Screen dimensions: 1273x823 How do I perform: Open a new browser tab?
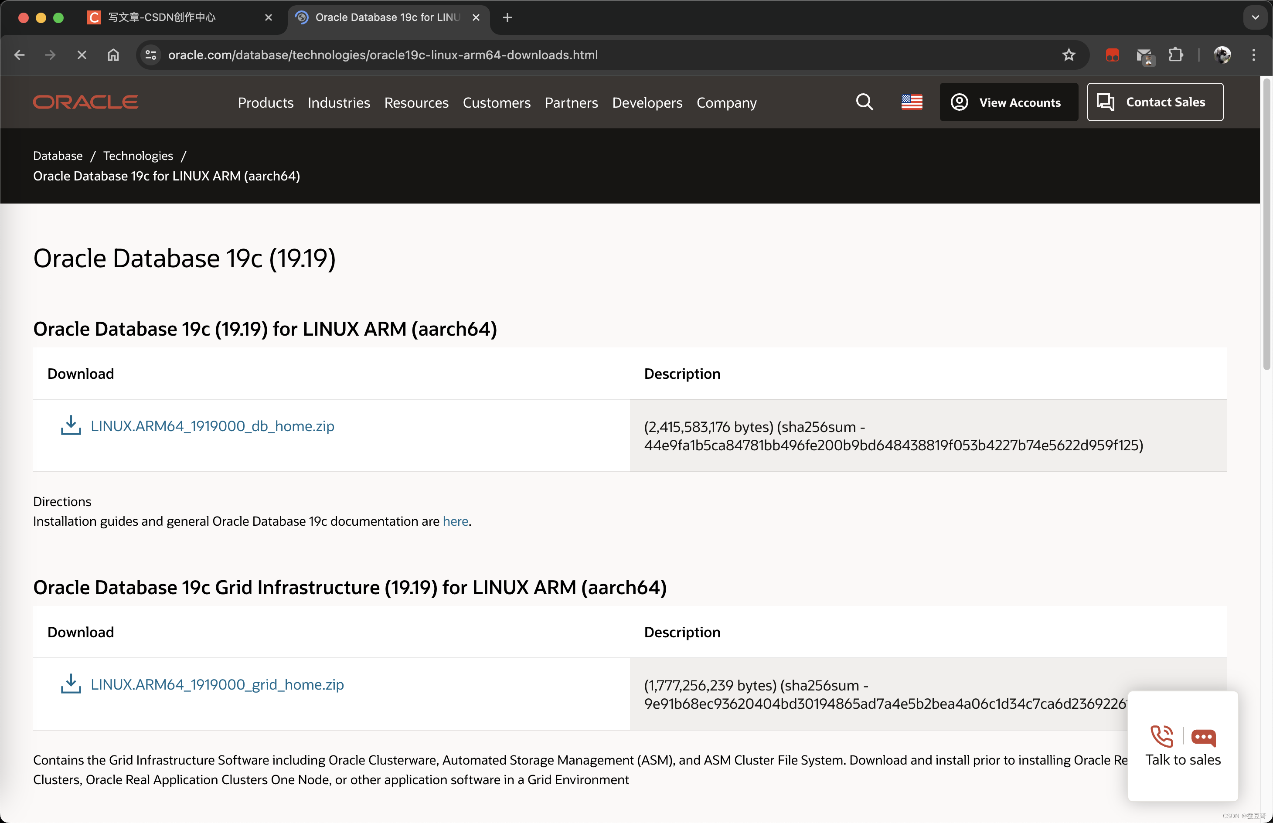point(507,17)
